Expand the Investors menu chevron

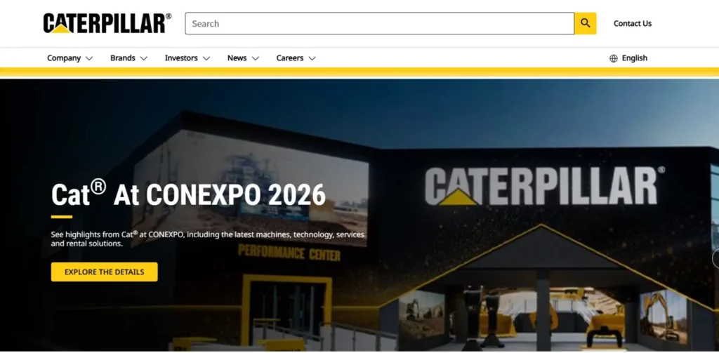[x=206, y=58]
